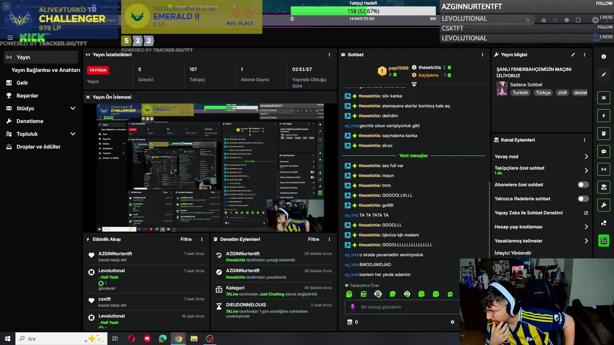Screen dimensions: 614x345
Task: Open the info icon in right toolbar
Action: [x=603, y=57]
